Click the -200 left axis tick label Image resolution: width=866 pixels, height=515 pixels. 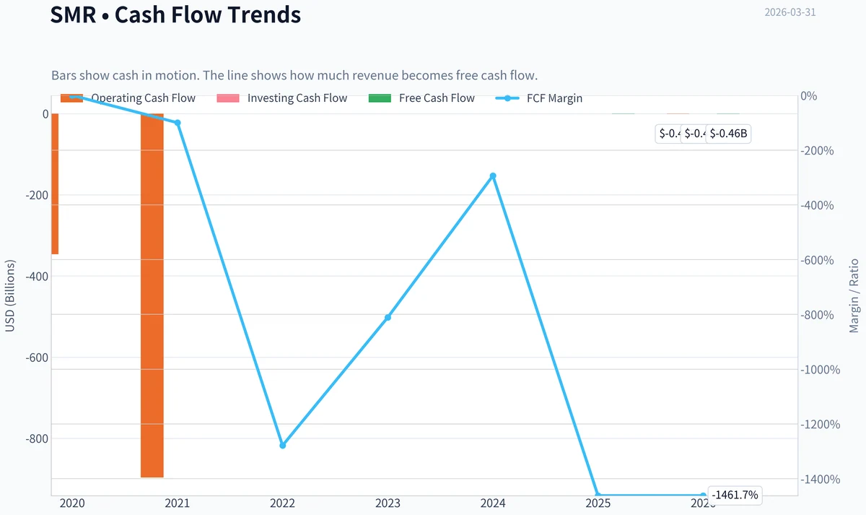click(x=35, y=195)
